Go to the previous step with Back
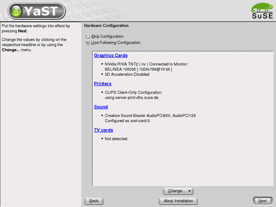 click(94, 201)
